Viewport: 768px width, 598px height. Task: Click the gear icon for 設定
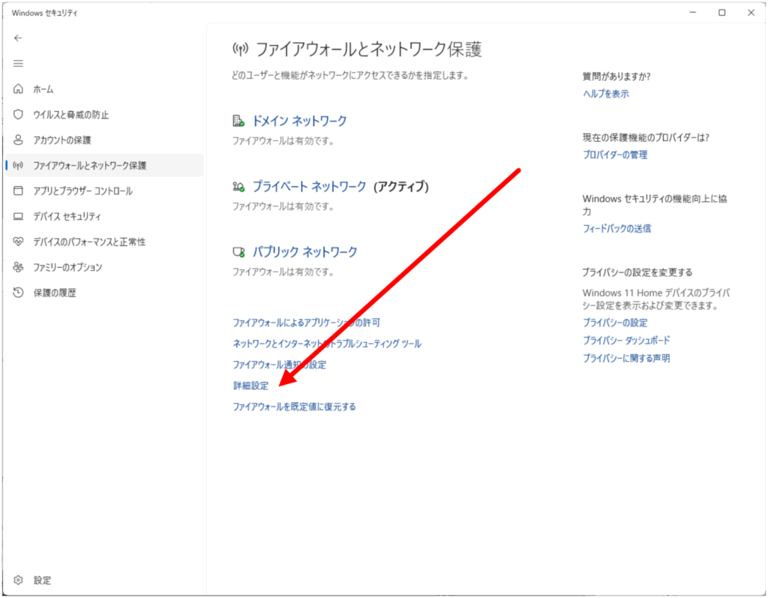[19, 580]
